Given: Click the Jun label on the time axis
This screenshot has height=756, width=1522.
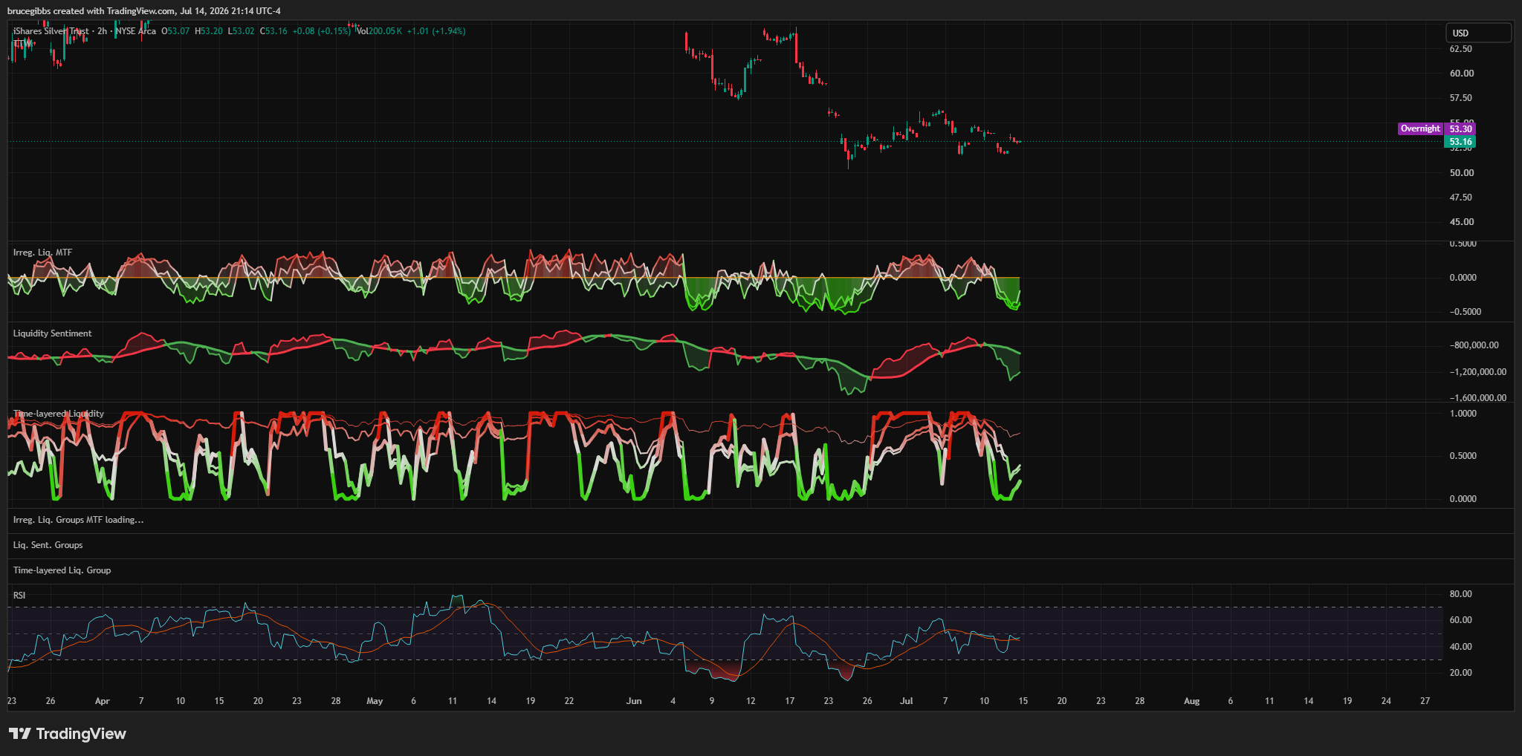Looking at the screenshot, I should pos(634,701).
